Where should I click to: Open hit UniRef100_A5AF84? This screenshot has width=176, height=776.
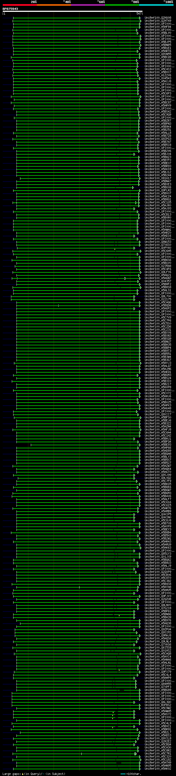pos(158,27)
